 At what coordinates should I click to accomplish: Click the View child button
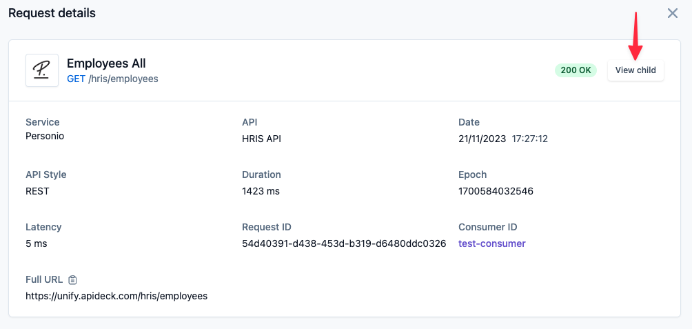pyautogui.click(x=635, y=70)
